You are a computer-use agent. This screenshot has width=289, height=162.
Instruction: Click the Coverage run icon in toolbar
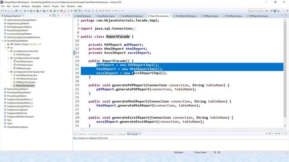[37, 11]
